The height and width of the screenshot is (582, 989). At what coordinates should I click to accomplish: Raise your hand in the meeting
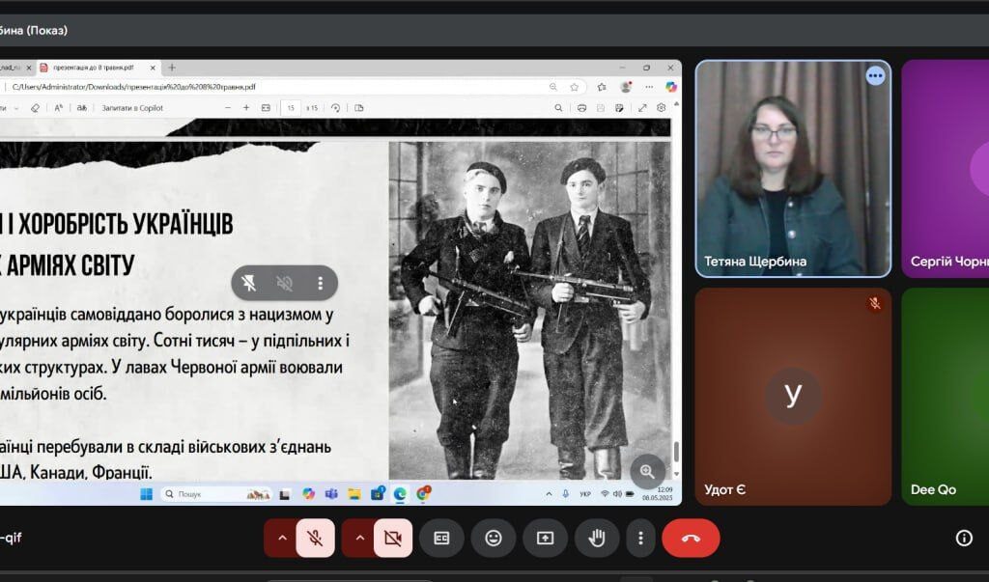tap(597, 538)
